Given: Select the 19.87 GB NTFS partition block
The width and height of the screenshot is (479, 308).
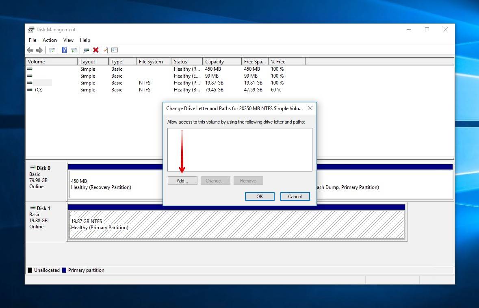Looking at the screenshot, I should click(236, 225).
